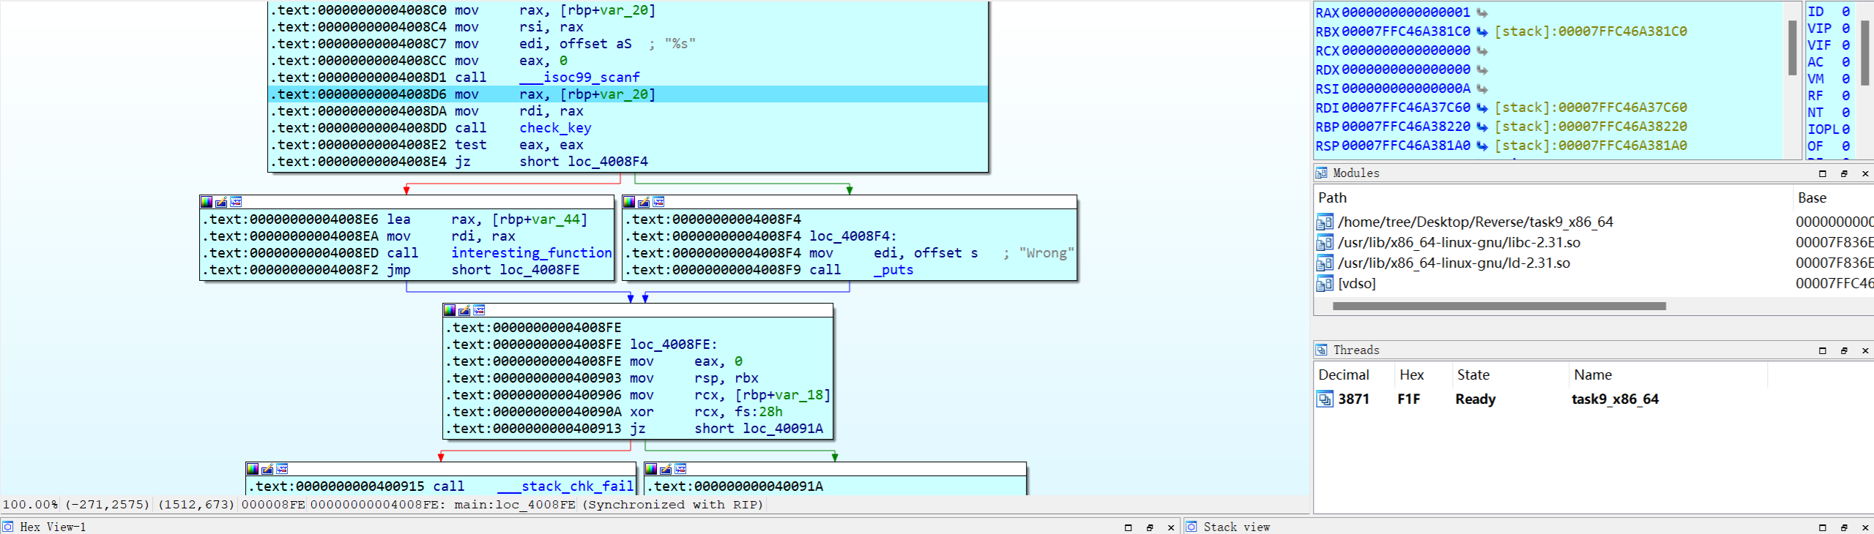Click the jump arrow next to RBX register
This screenshot has width=1874, height=534.
pos(1481,31)
